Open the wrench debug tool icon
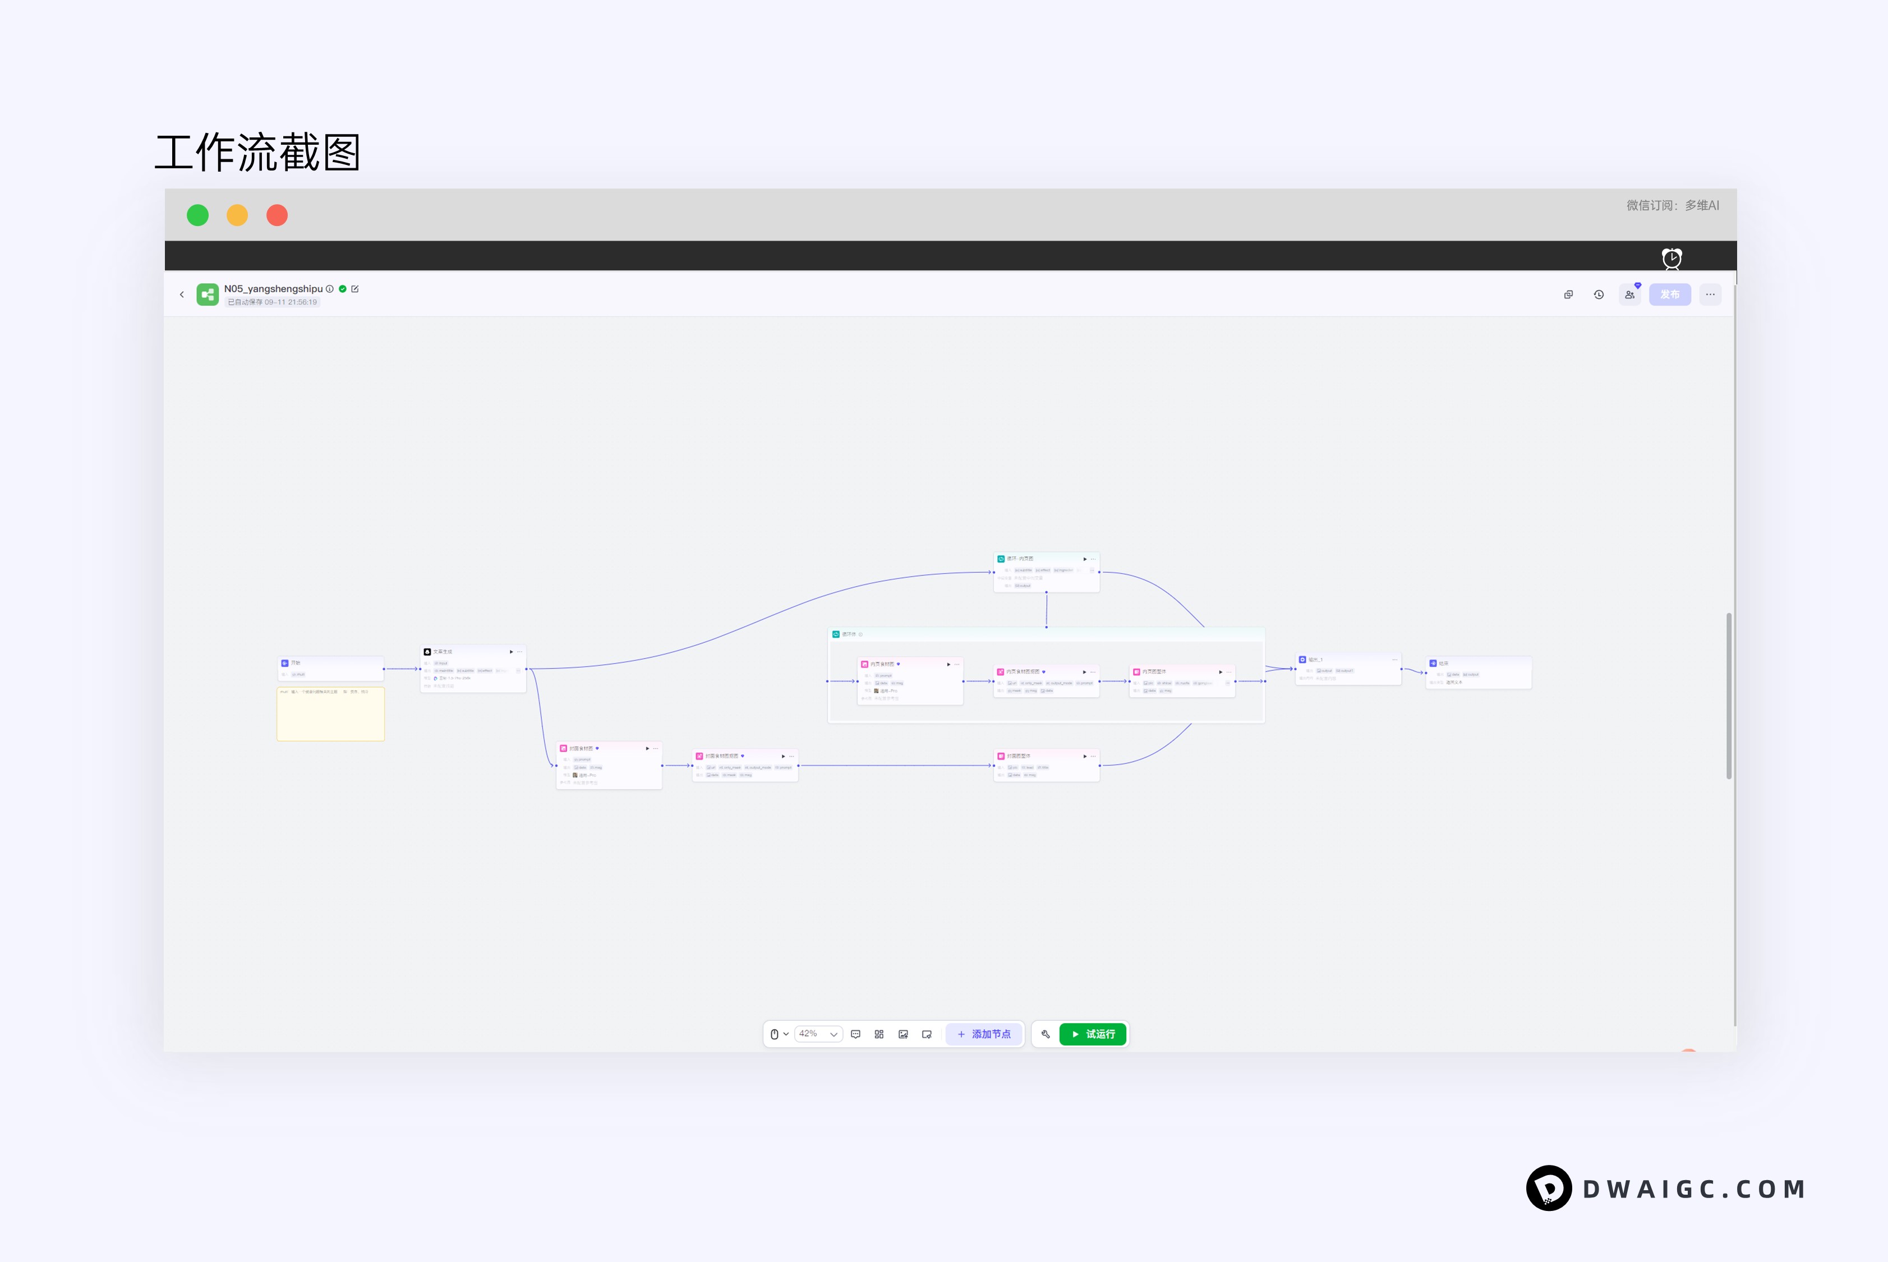Image resolution: width=1888 pixels, height=1262 pixels. (x=1046, y=1034)
